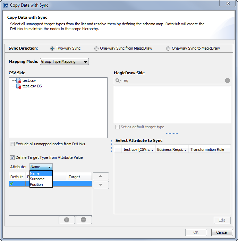Viewport: 238px width, 241px height.
Task: Clear the search field with gray stop icon
Action: (227, 80)
